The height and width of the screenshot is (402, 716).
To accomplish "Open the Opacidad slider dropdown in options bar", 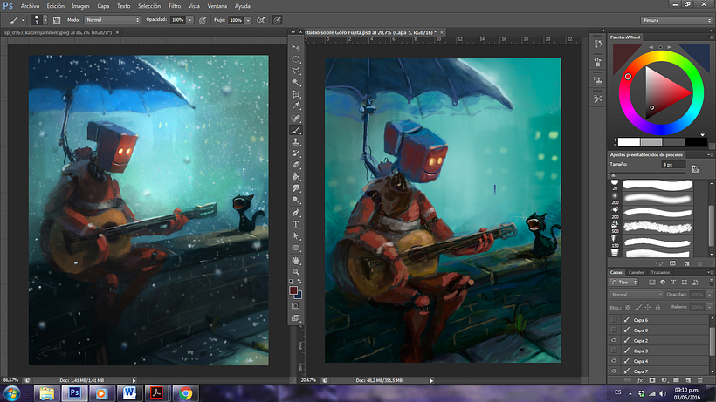I will (x=190, y=20).
